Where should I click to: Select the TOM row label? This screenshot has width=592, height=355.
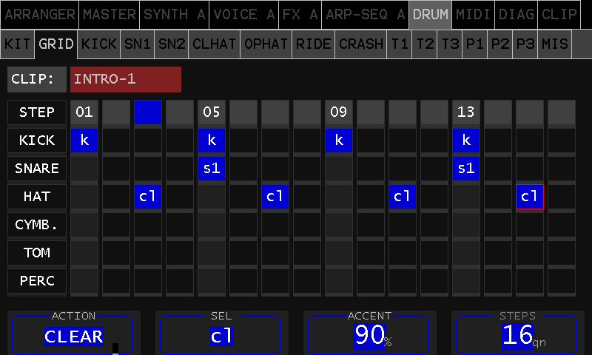[37, 253]
